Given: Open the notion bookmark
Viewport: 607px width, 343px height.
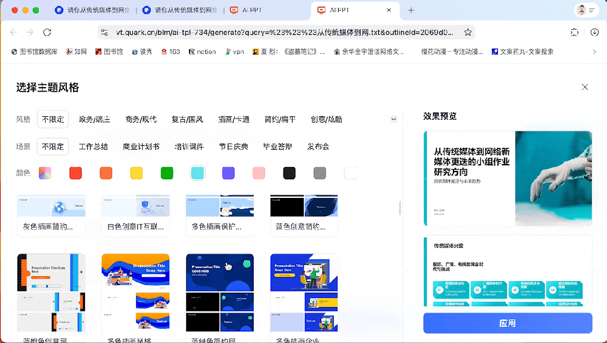Looking at the screenshot, I should coord(202,51).
